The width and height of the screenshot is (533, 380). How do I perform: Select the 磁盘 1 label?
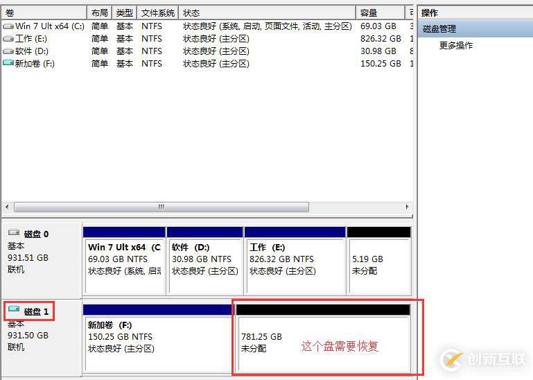click(36, 311)
